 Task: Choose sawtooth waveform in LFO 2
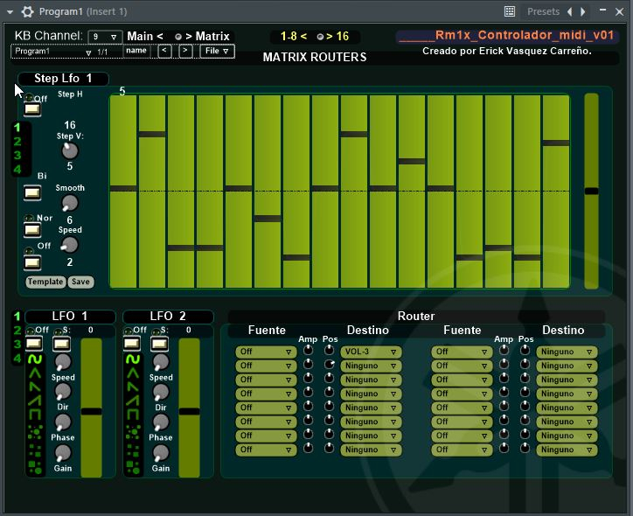point(133,387)
